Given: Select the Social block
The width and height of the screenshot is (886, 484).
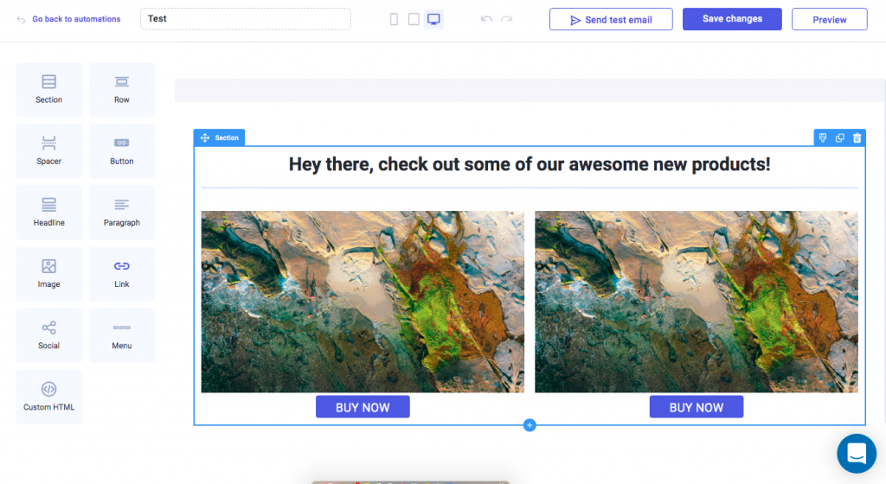Looking at the screenshot, I should point(49,335).
